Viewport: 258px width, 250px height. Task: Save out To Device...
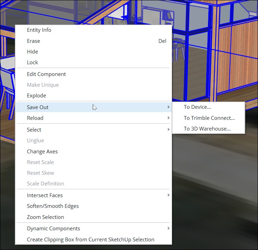coord(197,107)
